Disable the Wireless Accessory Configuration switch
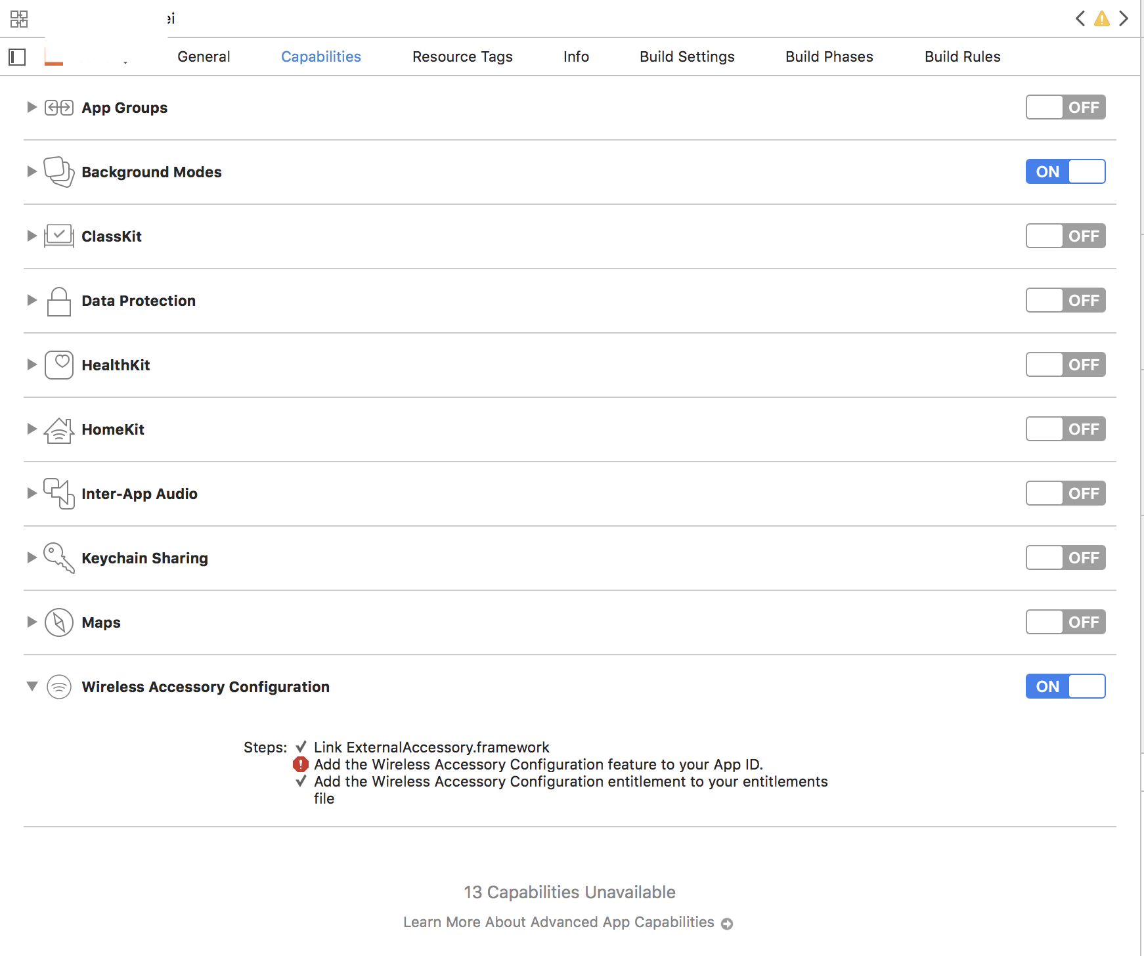The width and height of the screenshot is (1144, 956). click(1065, 687)
